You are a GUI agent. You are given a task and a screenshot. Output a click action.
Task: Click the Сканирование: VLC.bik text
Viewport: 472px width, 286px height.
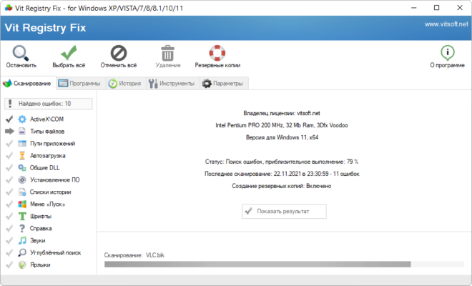point(134,255)
